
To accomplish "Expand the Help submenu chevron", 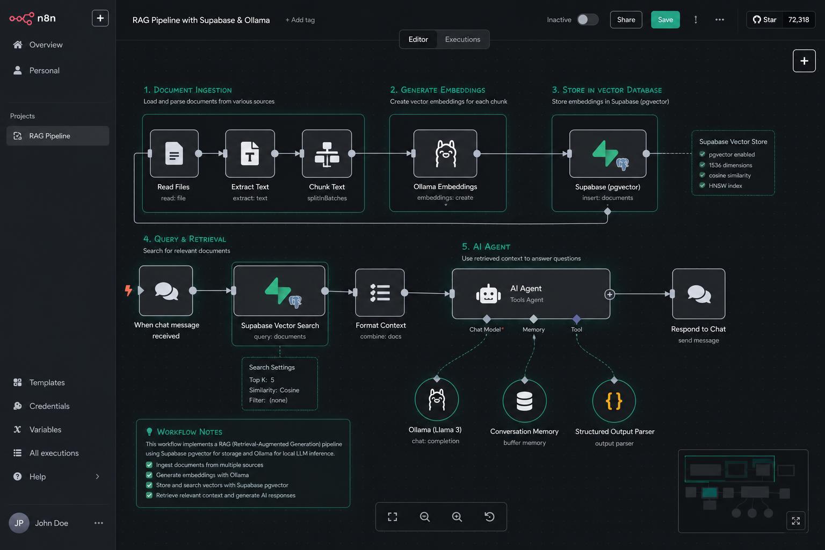I will coord(97,476).
